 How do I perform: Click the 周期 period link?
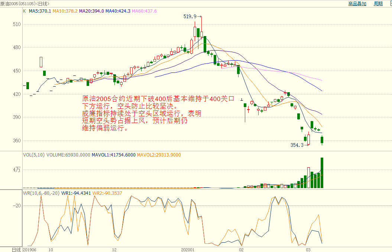tap(378, 4)
